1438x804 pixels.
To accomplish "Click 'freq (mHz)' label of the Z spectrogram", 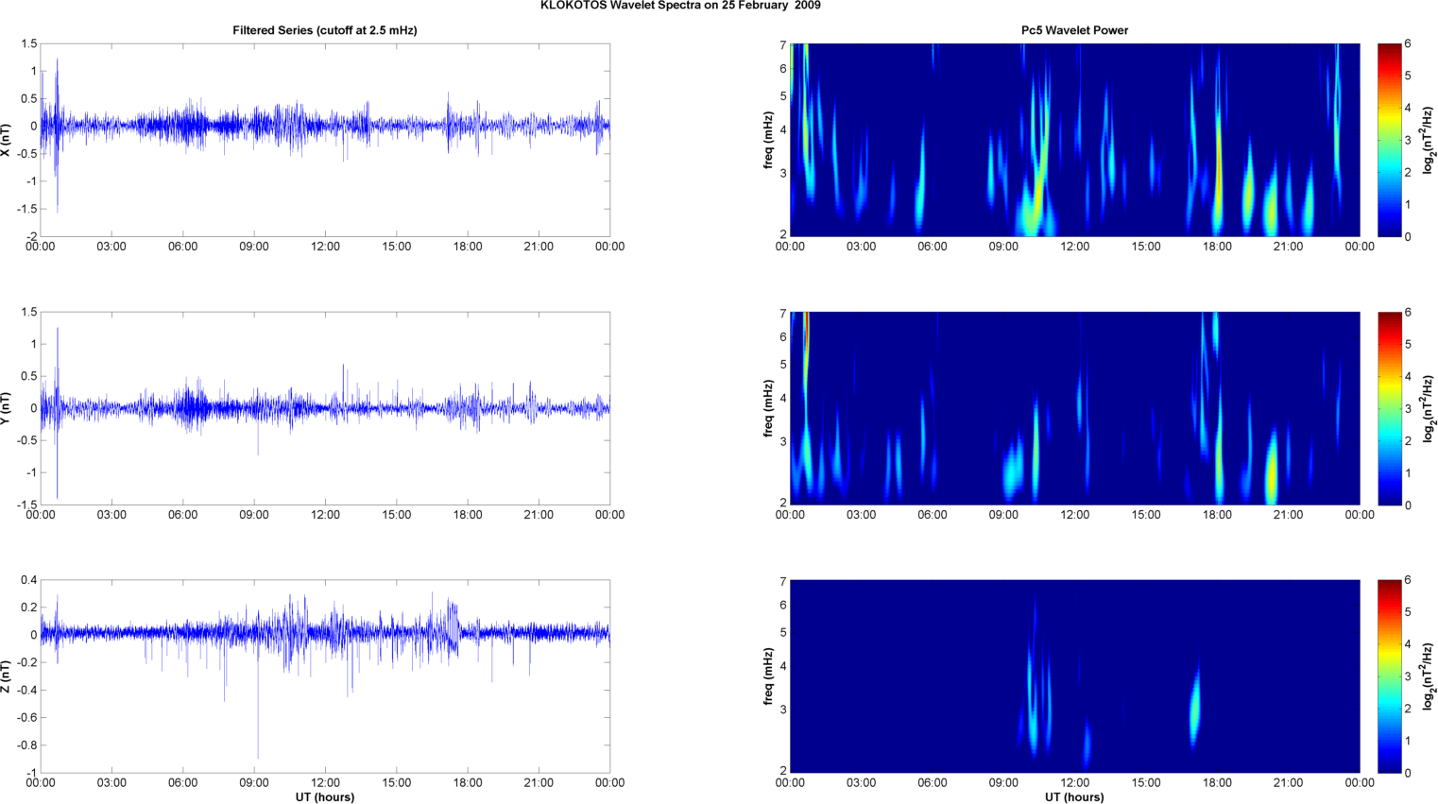I will coord(769,676).
